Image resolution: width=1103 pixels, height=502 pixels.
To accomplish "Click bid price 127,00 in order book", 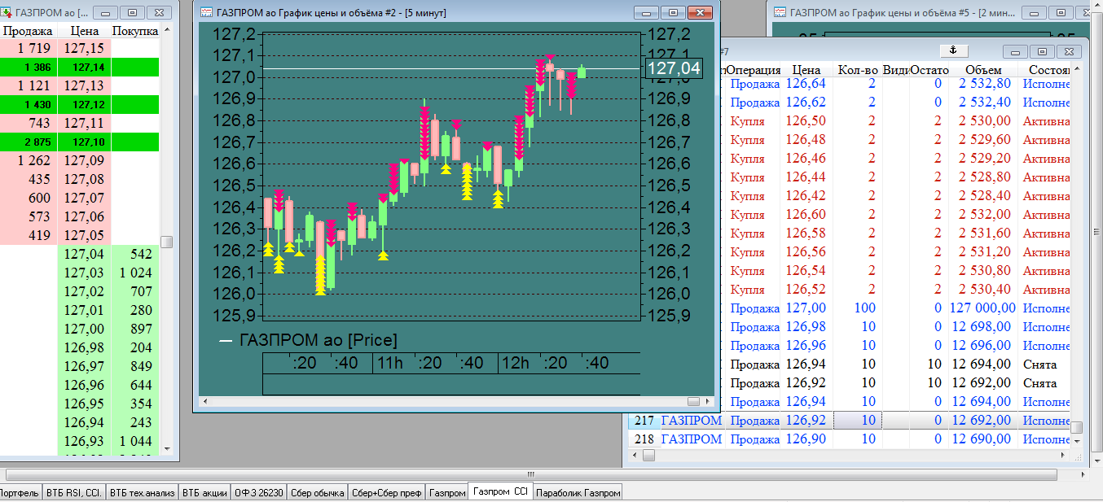I will (x=84, y=329).
